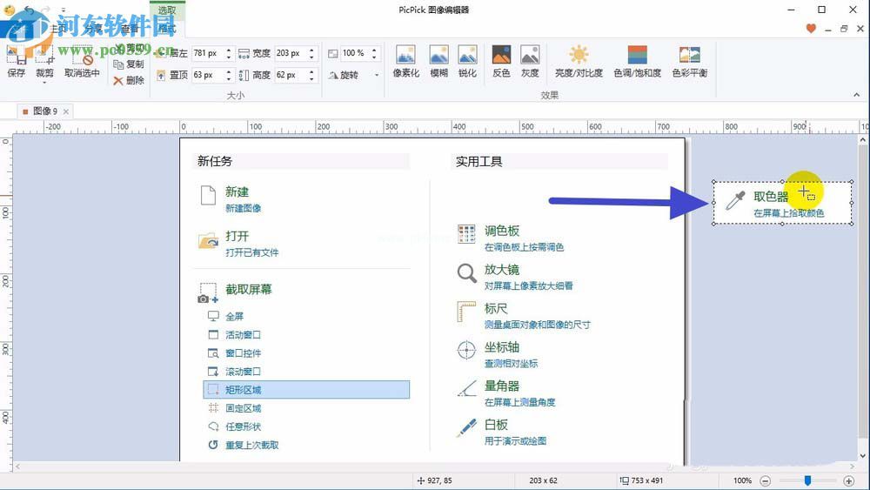Click the 203 x 62 selection size readout
The image size is (870, 490).
[543, 480]
